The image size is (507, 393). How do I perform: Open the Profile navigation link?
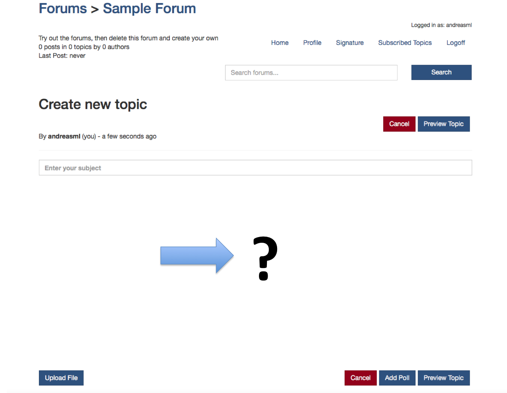(x=312, y=43)
